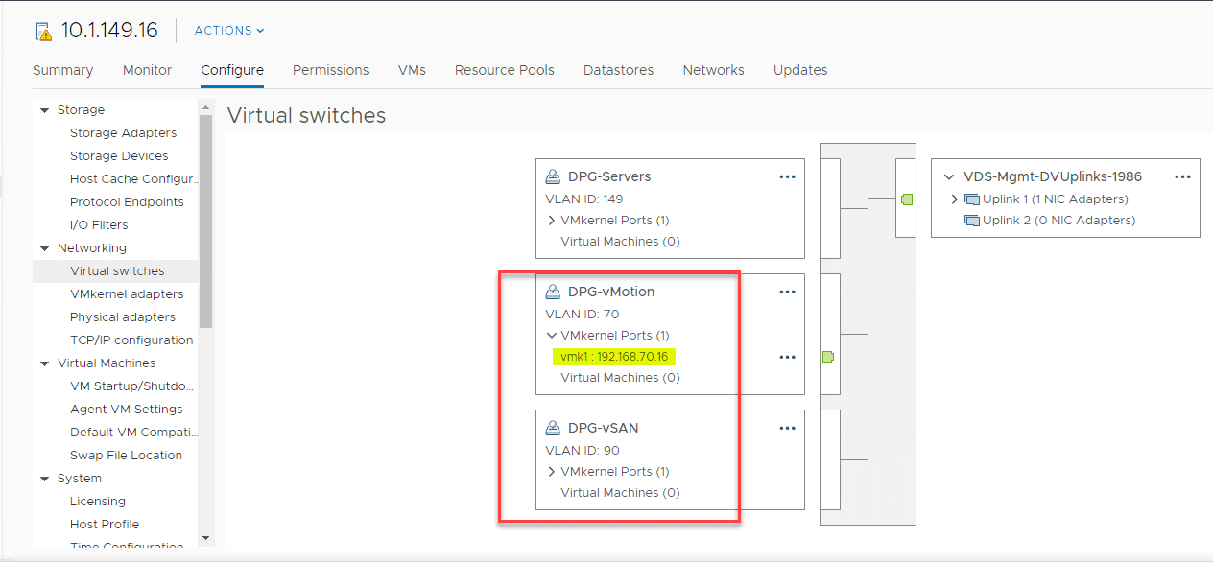Open the ACTIONS dropdown
The image size is (1213, 562).
point(227,30)
